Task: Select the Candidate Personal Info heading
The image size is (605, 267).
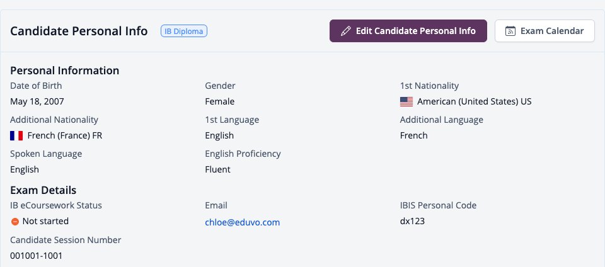Action: [x=79, y=31]
